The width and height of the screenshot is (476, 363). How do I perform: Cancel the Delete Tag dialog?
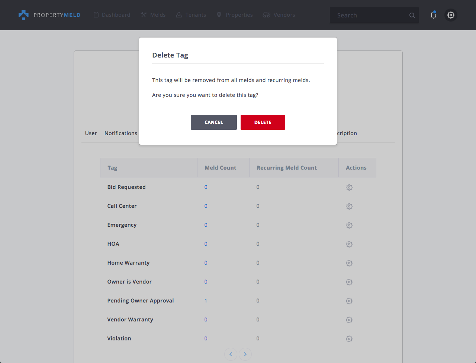(214, 122)
